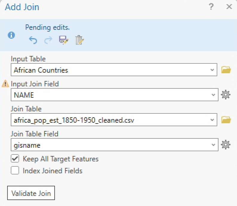Screen dimensions: 237x206
Task: Click the blue info icon in the banner
Action: tap(11, 35)
